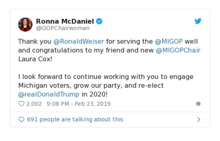Viewport: 220px width, 141px height.
Task: Open the @MIGOP mention
Action: 169,42
